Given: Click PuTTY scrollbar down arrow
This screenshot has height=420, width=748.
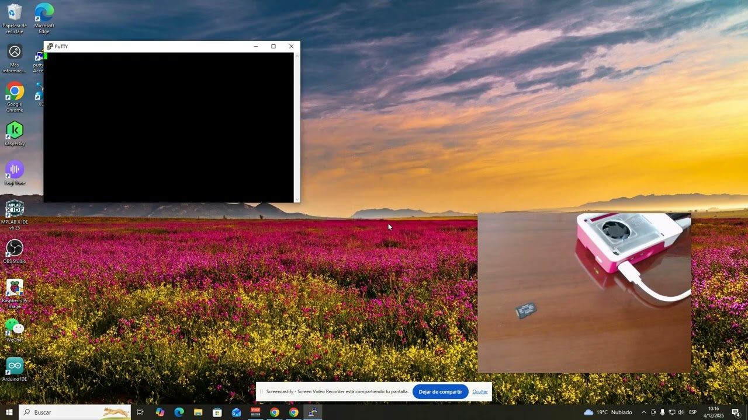Looking at the screenshot, I should point(297,199).
